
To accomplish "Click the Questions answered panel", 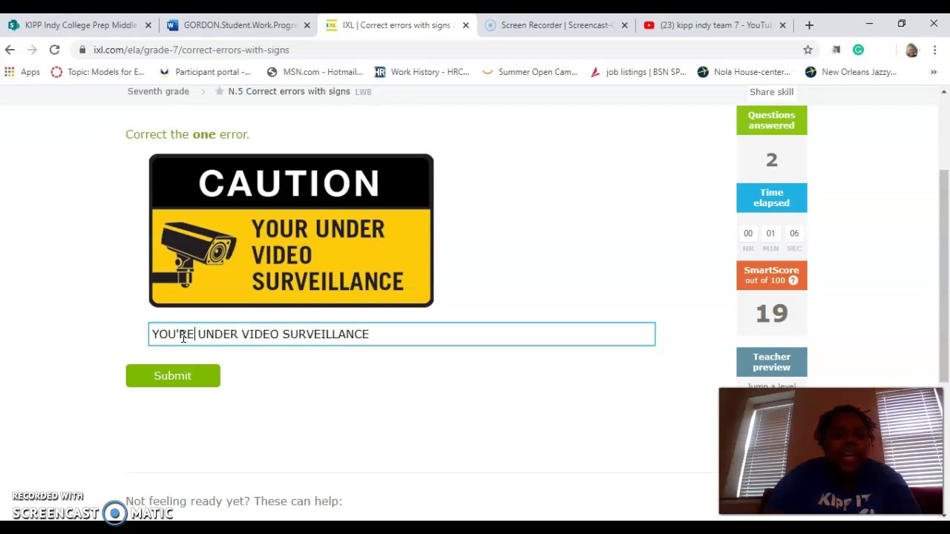I will [x=771, y=120].
